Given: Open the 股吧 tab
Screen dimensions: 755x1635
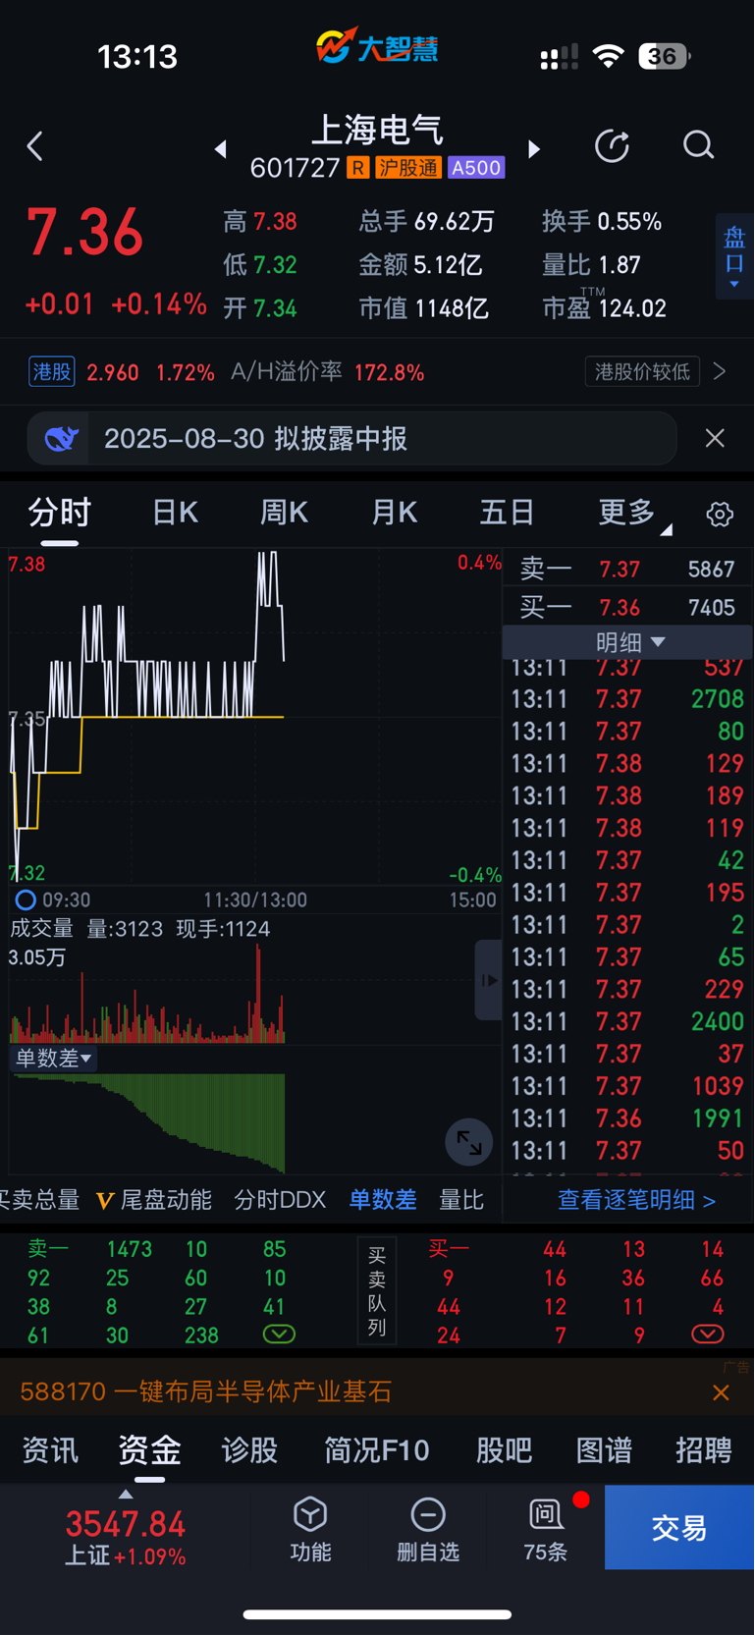Looking at the screenshot, I should (x=504, y=1450).
